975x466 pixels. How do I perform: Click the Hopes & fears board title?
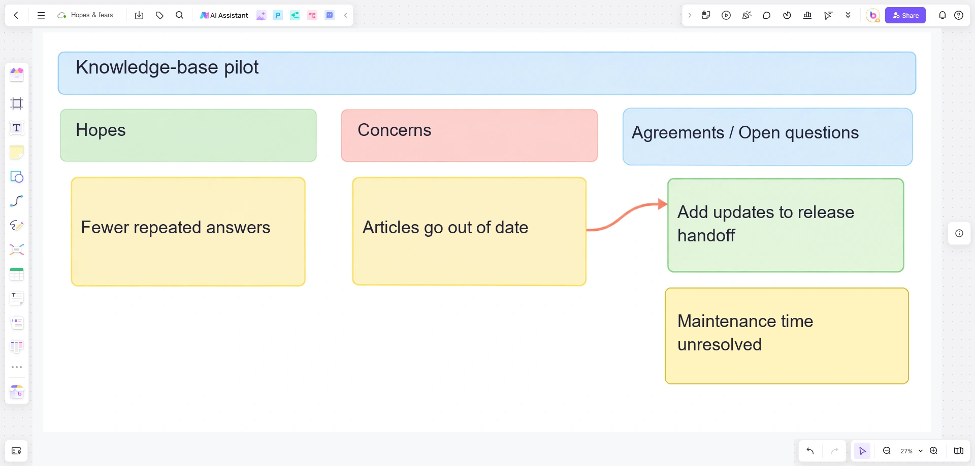pos(92,15)
